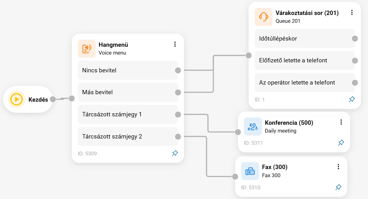Toggle the pin on Konferencia node

341,143
